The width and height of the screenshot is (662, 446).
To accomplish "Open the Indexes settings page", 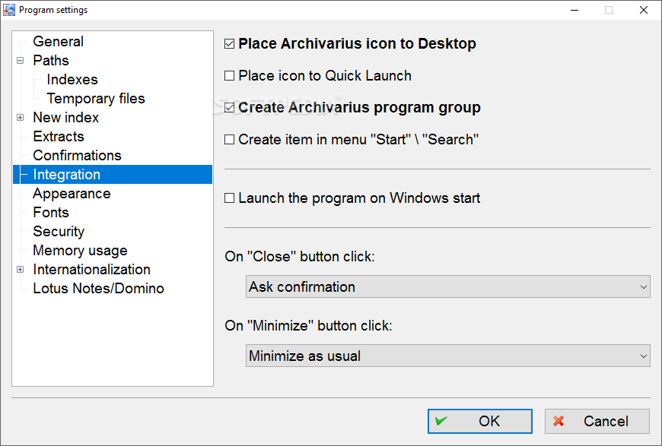I will 72,79.
